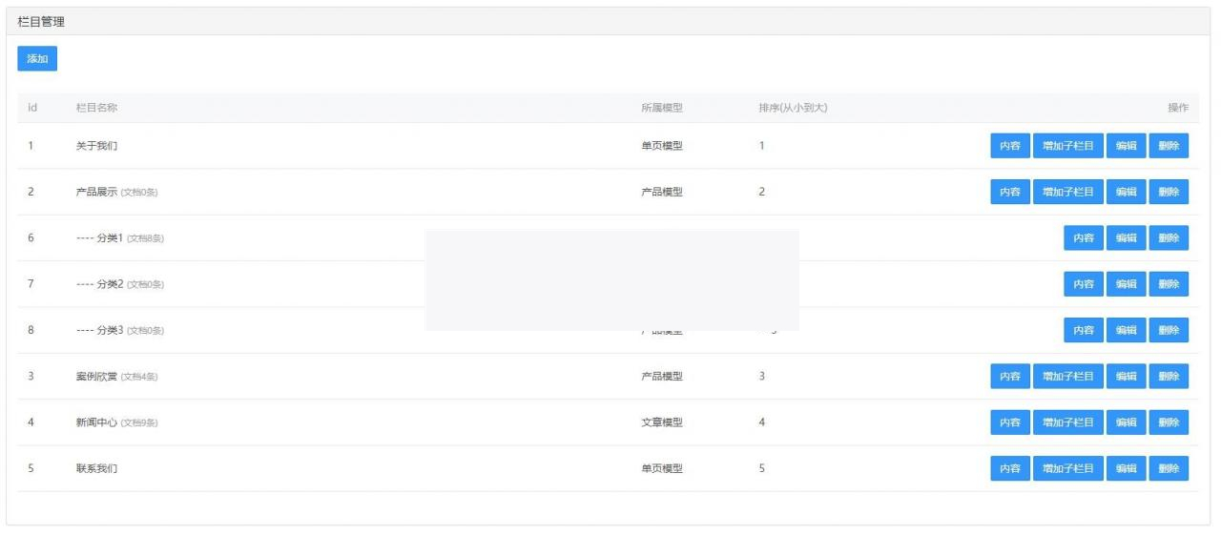Add a sub-column under 新闻中心
Viewport: 1221px width, 535px height.
click(1067, 422)
